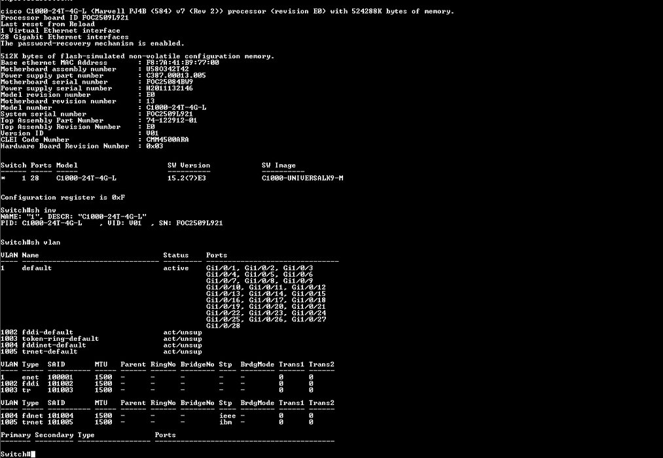
Task: Select the MAC address F8:7A:41:B9:77:00
Action: click(x=183, y=63)
